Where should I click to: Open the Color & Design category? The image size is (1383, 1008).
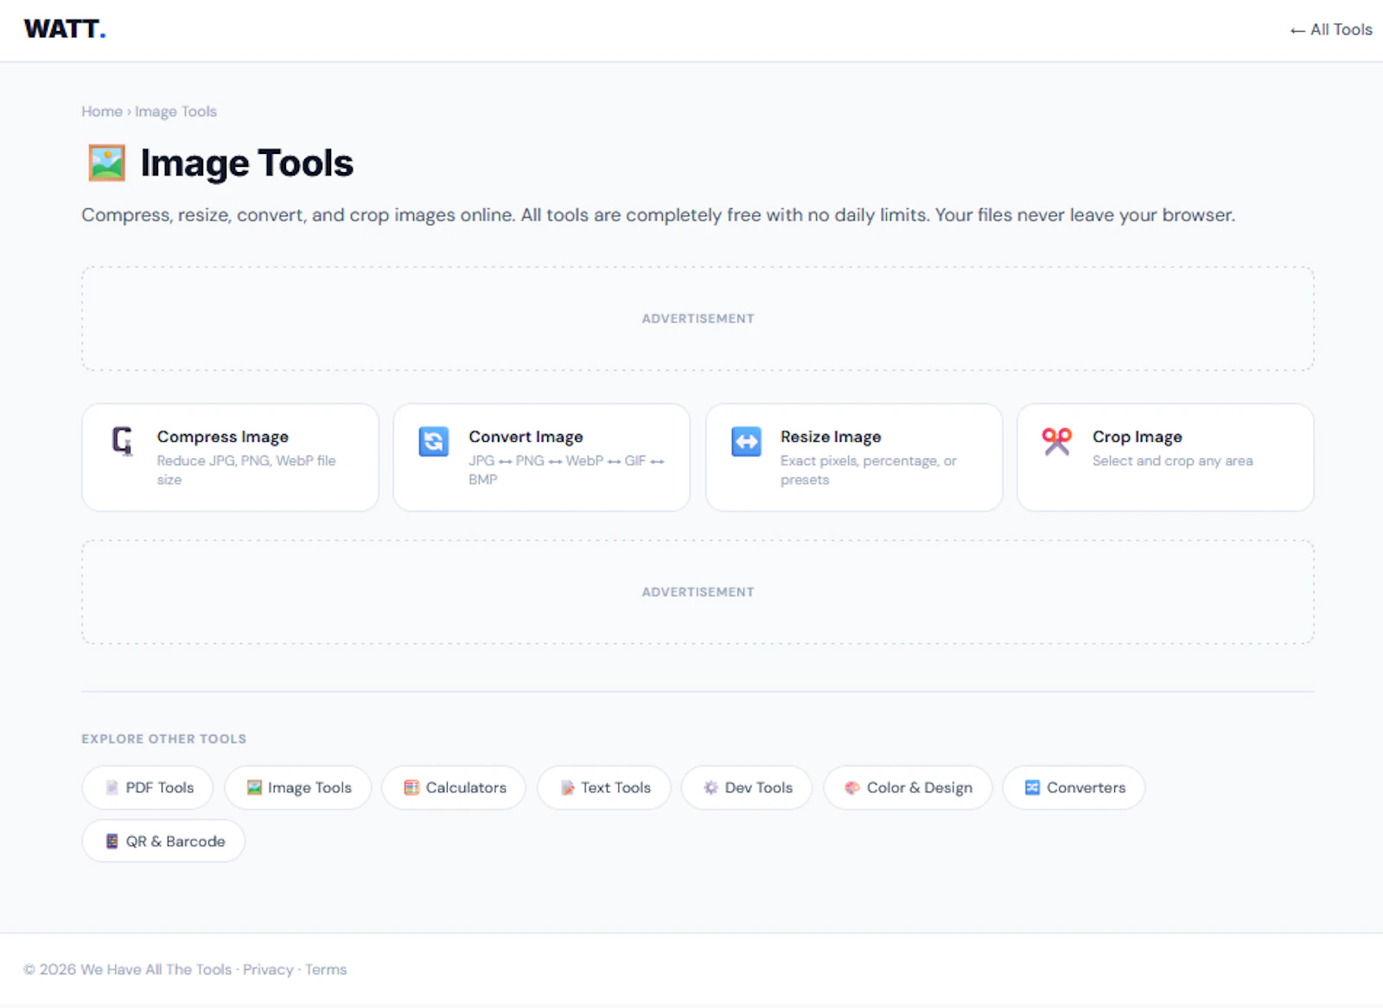click(908, 788)
